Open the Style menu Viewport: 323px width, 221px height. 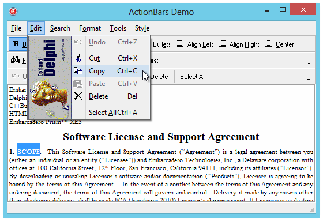[142, 28]
